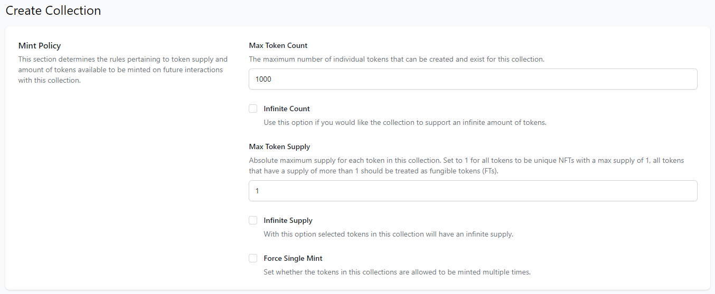
Task: Tick the Infinite Supply checkbox
Action: (253, 220)
